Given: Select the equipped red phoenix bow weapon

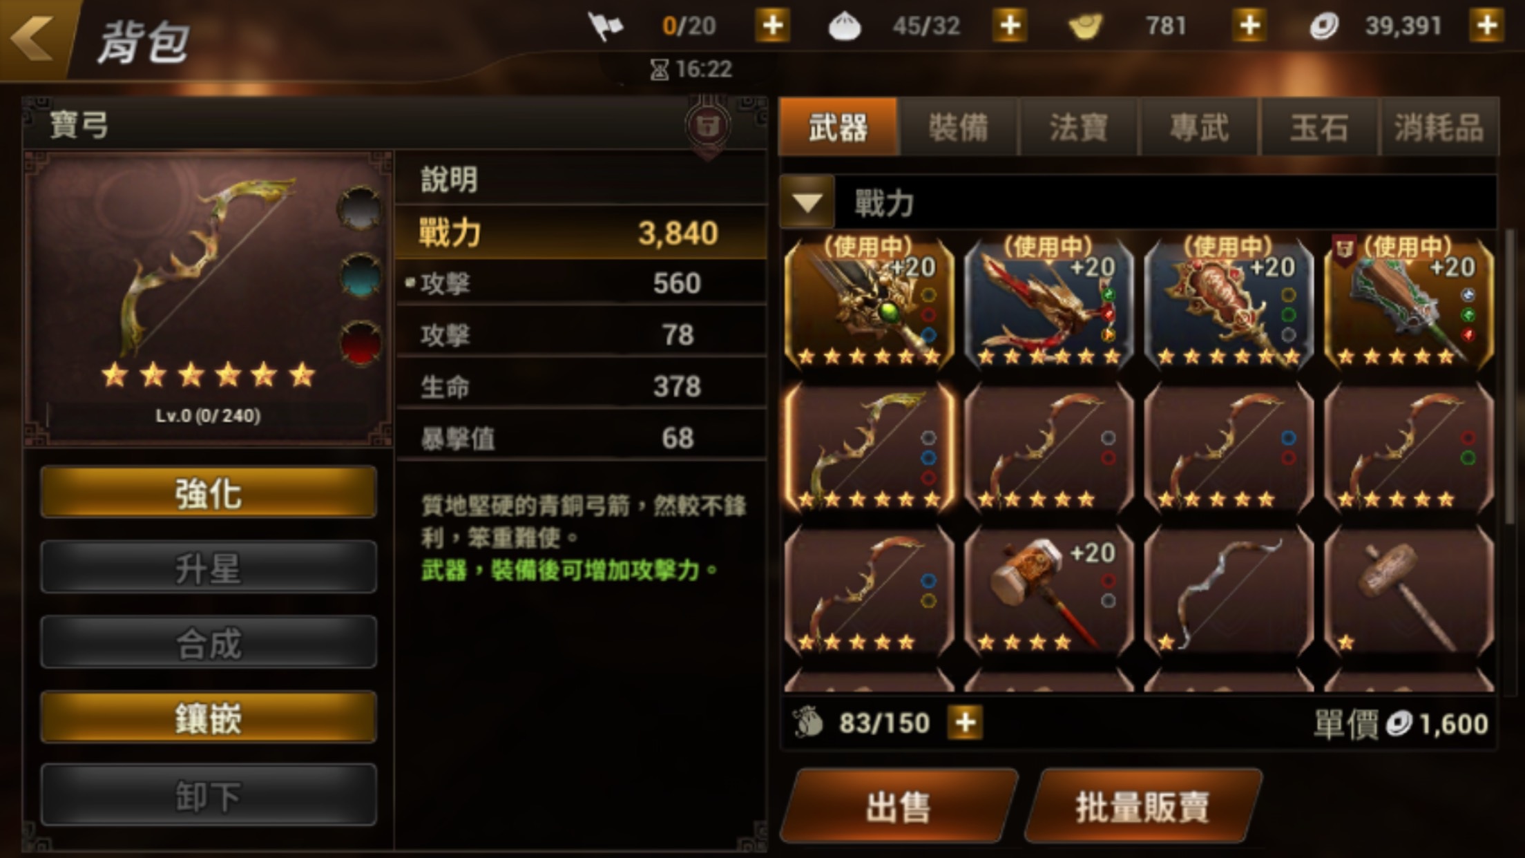Looking at the screenshot, I should click(1049, 304).
